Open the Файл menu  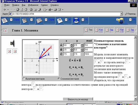(x=7, y=5)
